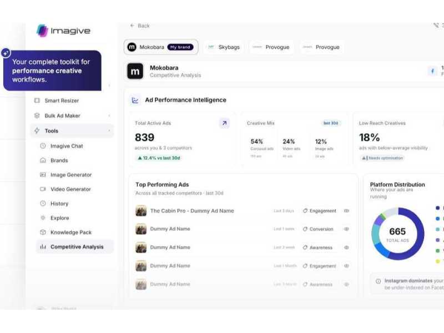444x333 pixels.
Task: Click the 'Top Performing Ads' heading
Action: [x=162, y=184]
